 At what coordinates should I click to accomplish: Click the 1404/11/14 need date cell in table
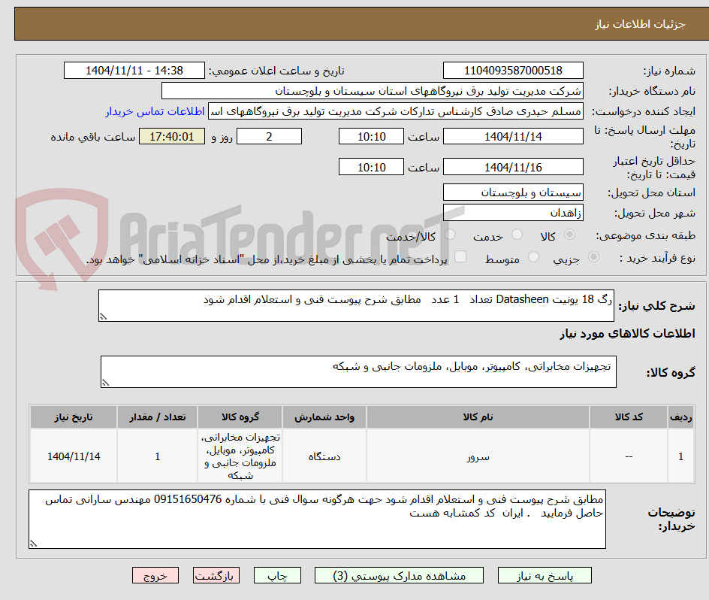tap(74, 456)
